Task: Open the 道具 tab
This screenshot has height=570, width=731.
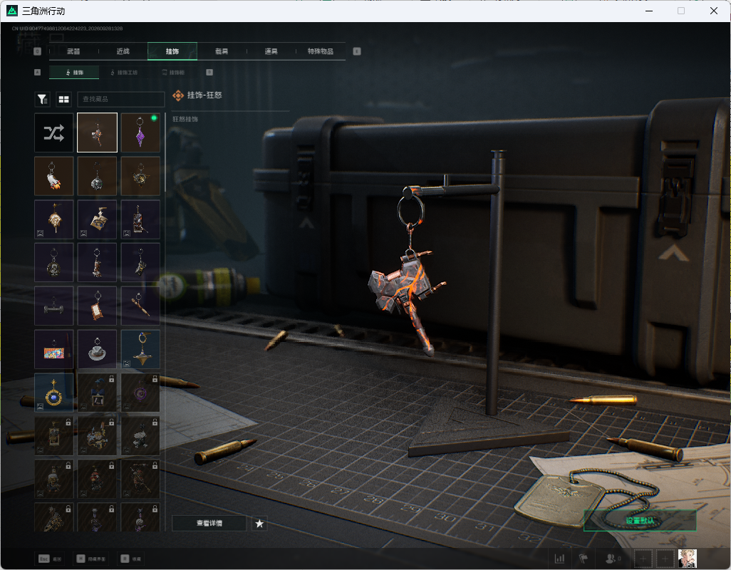Action: 271,51
